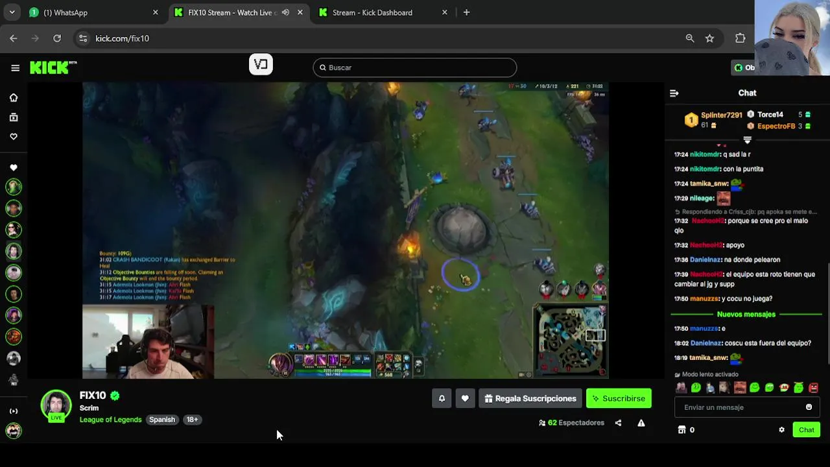Click username Danielnaz in 'coscu esta fuera' message
The height and width of the screenshot is (467, 830).
tap(705, 343)
